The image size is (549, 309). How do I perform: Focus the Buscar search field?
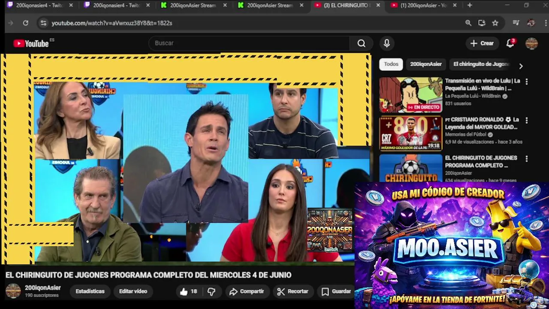250,43
